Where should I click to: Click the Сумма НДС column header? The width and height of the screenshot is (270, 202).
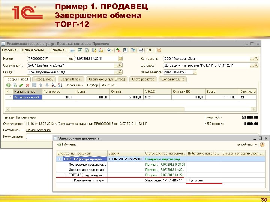188,92
